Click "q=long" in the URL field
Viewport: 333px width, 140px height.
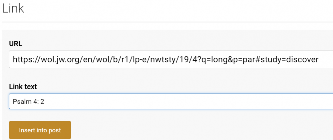(218, 59)
